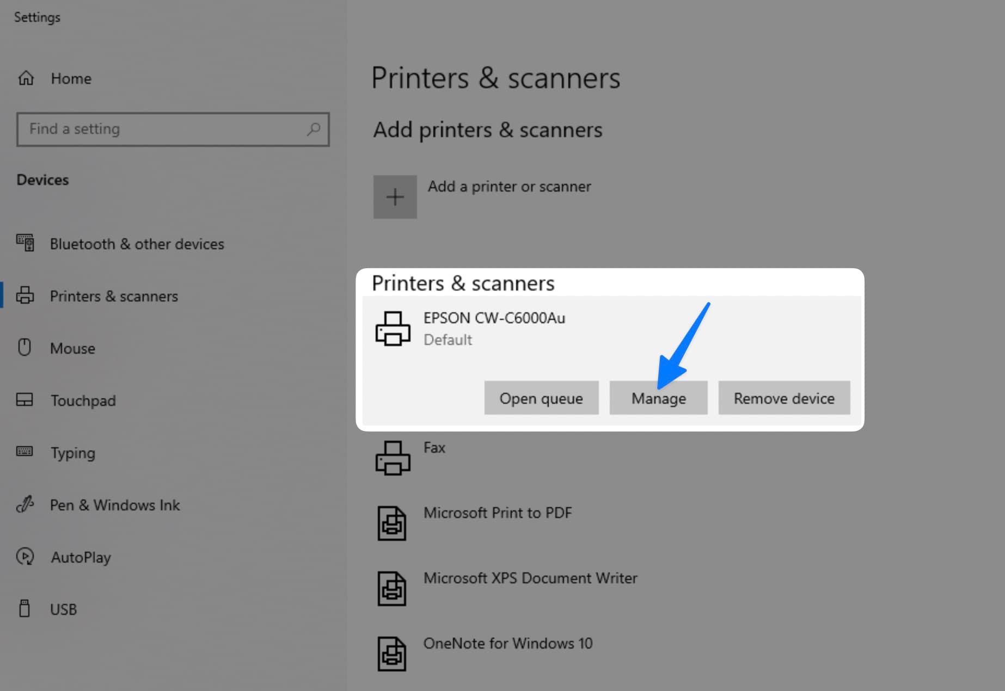This screenshot has height=691, width=1005.
Task: Click Remove device for the EPSON printer
Action: (783, 398)
